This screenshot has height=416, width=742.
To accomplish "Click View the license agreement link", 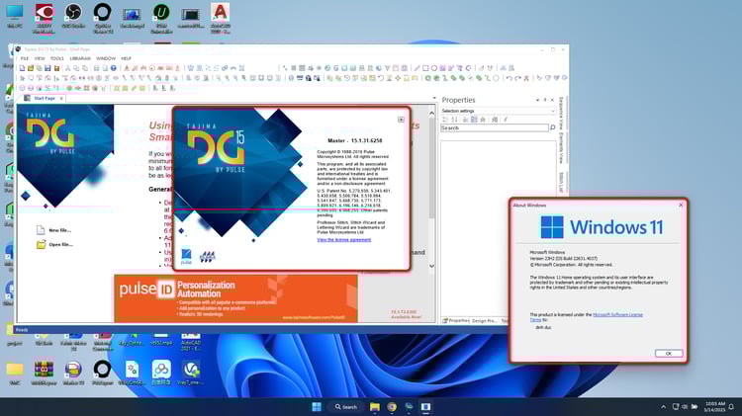I will point(344,240).
